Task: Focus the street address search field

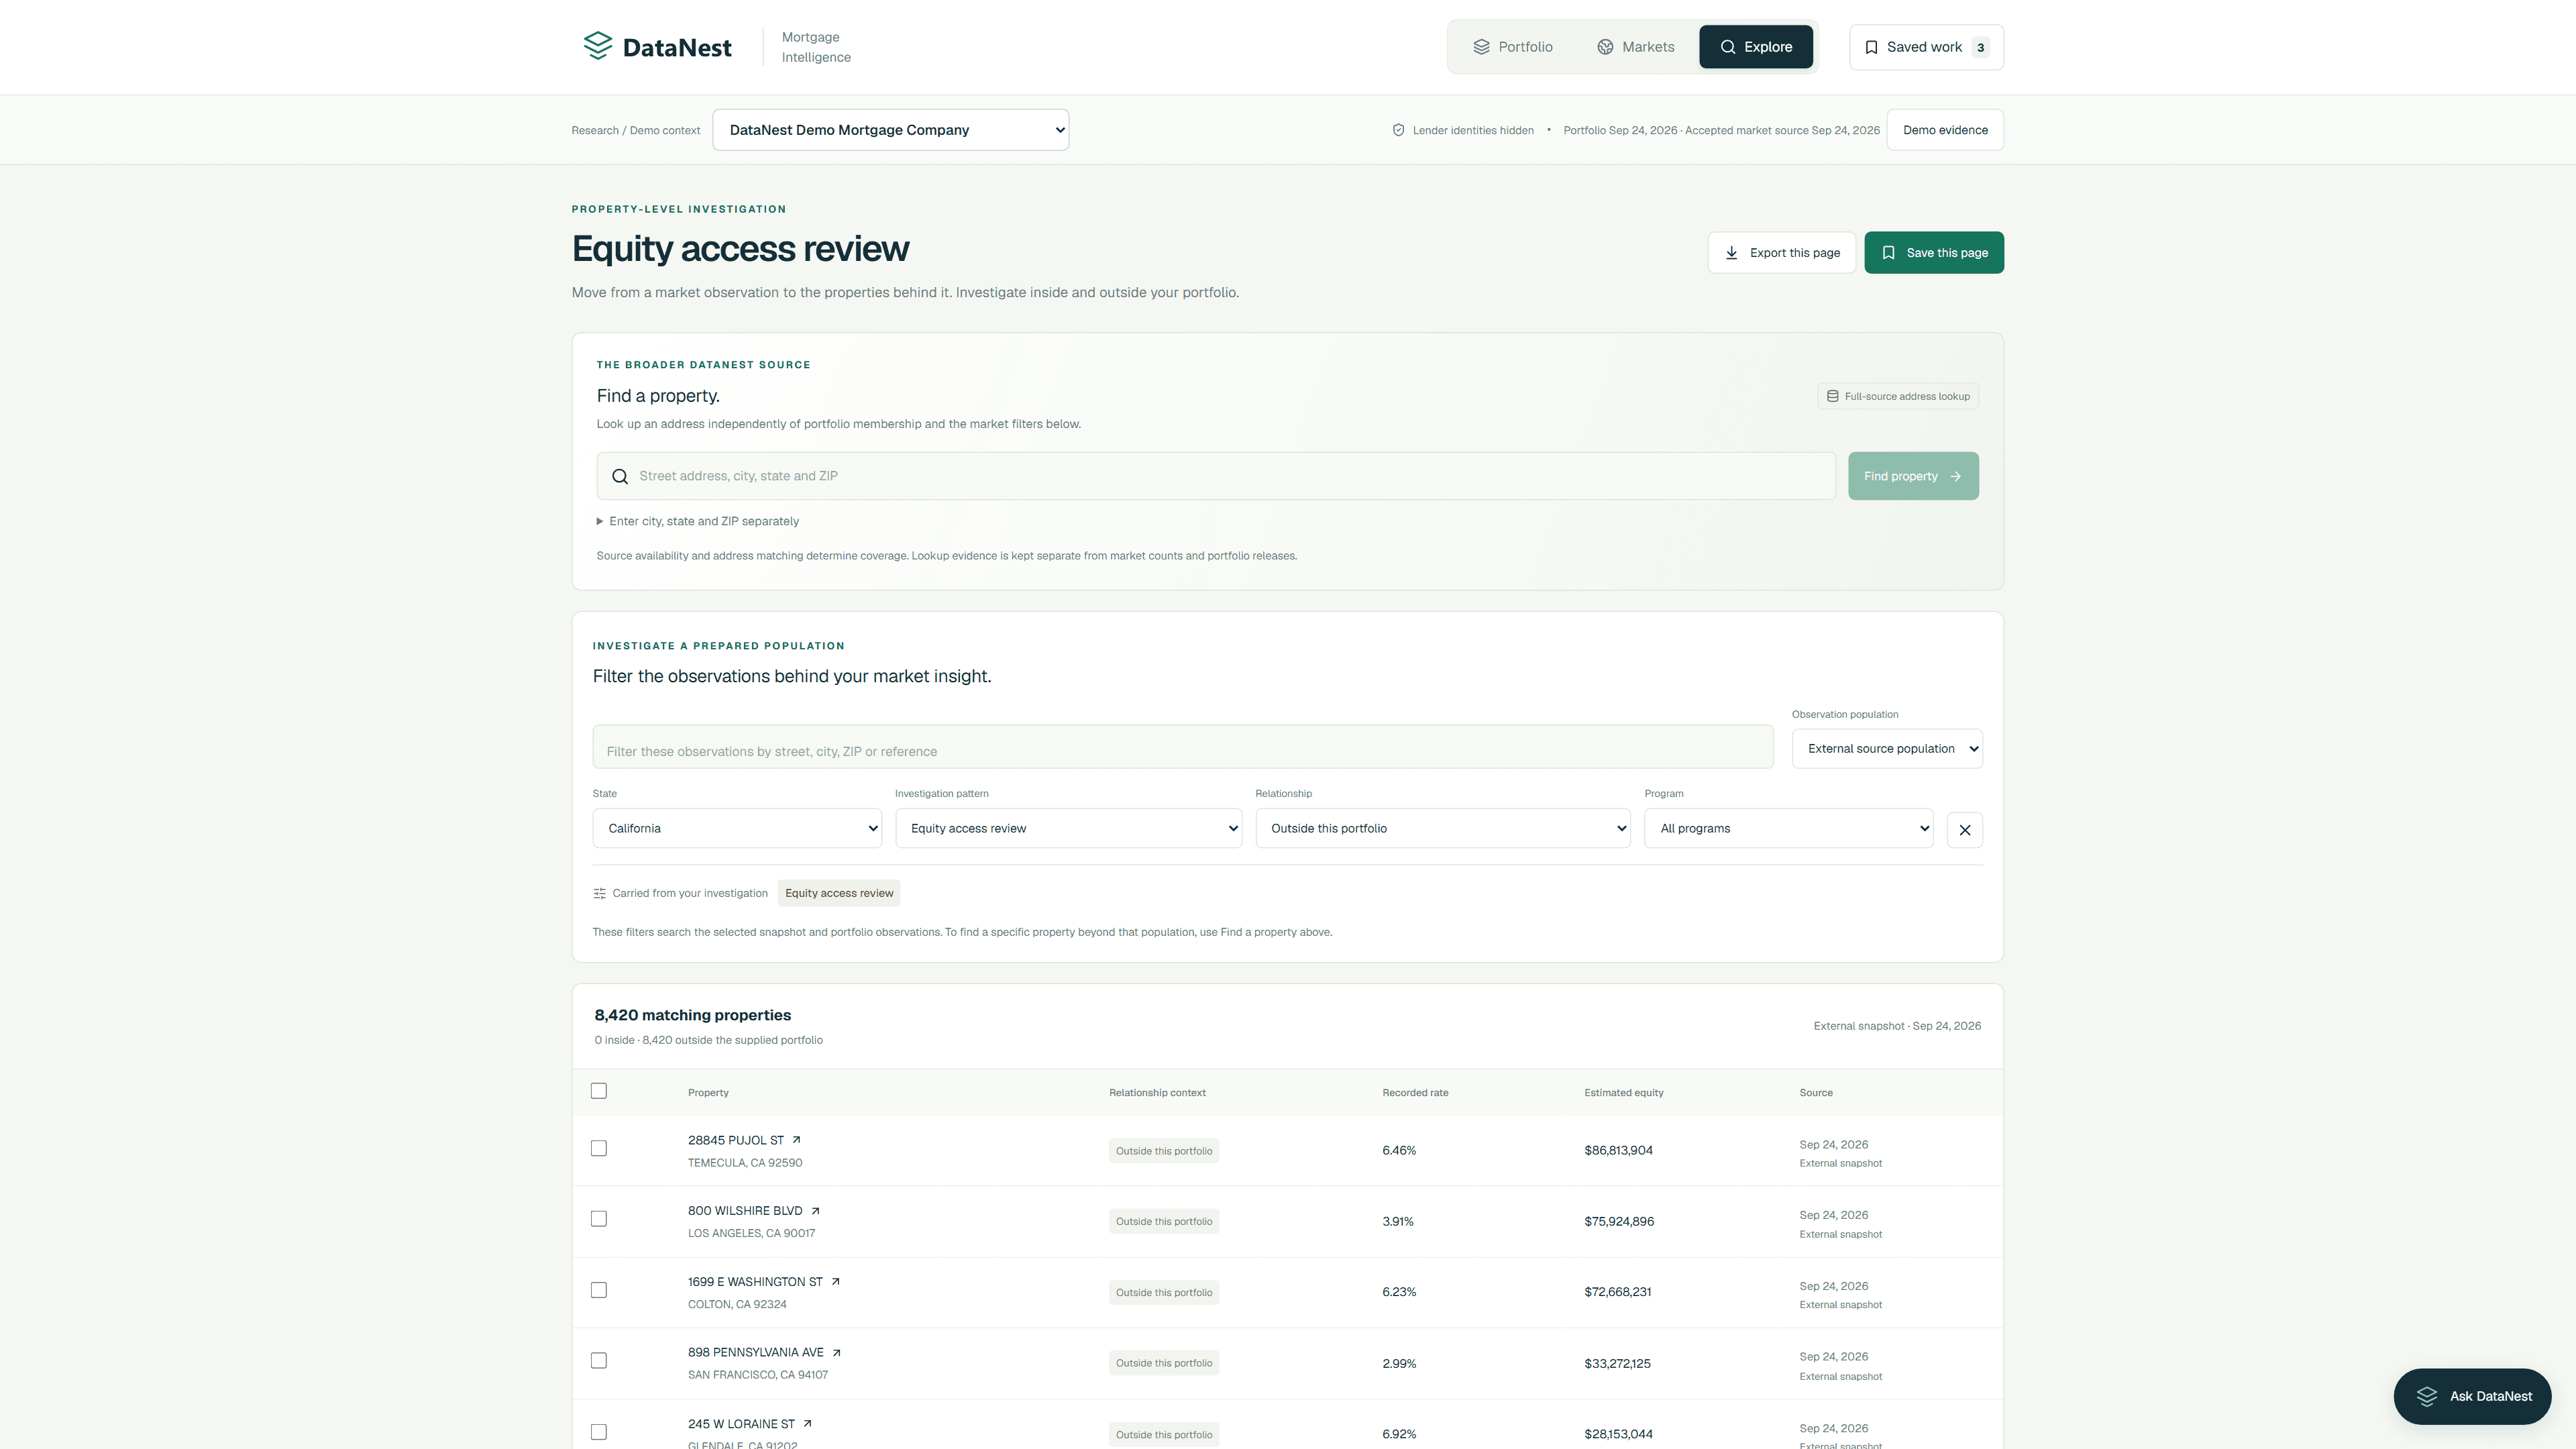Action: click(x=1215, y=476)
